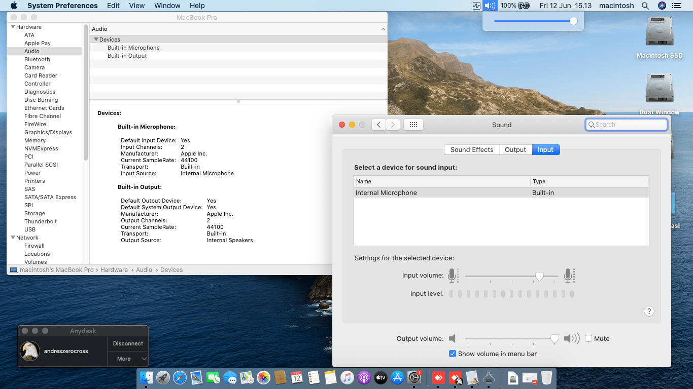Uncheck Show volume in menu bar

(453, 354)
